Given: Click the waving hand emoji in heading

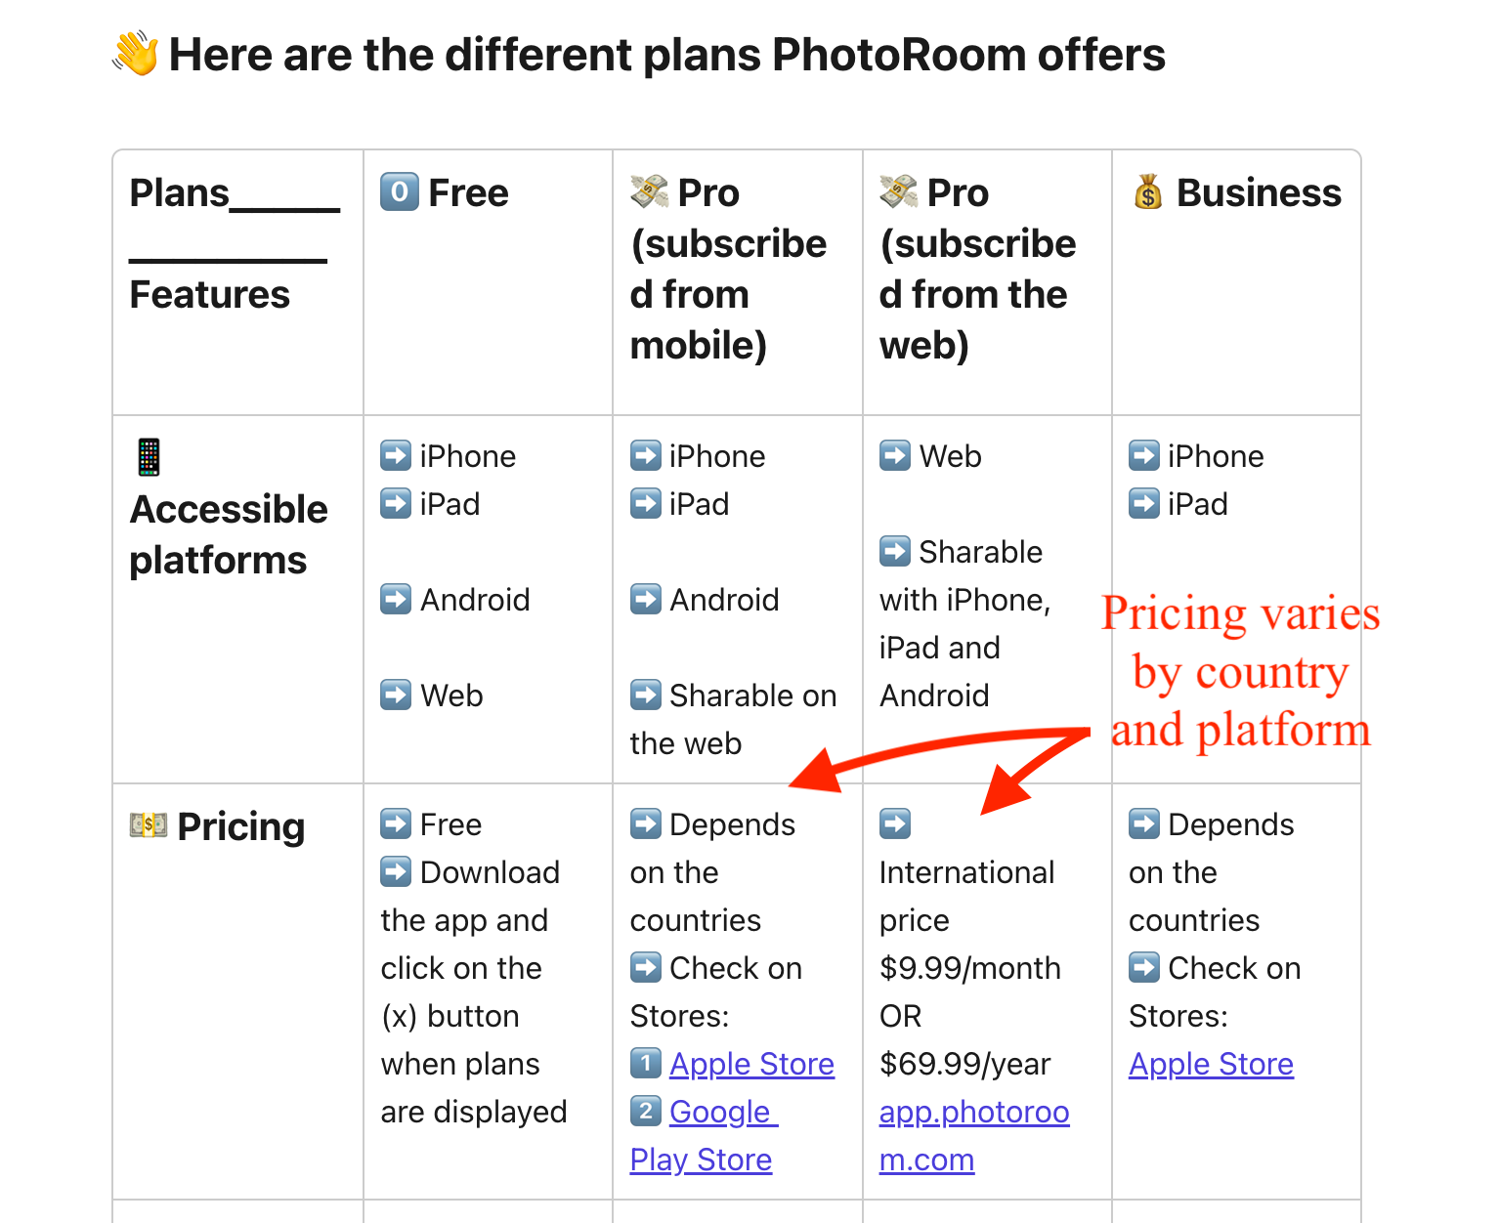Looking at the screenshot, I should [x=135, y=54].
